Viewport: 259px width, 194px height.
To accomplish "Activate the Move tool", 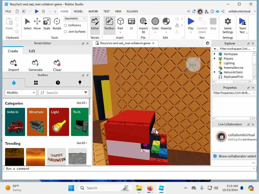I will tap(37, 24).
